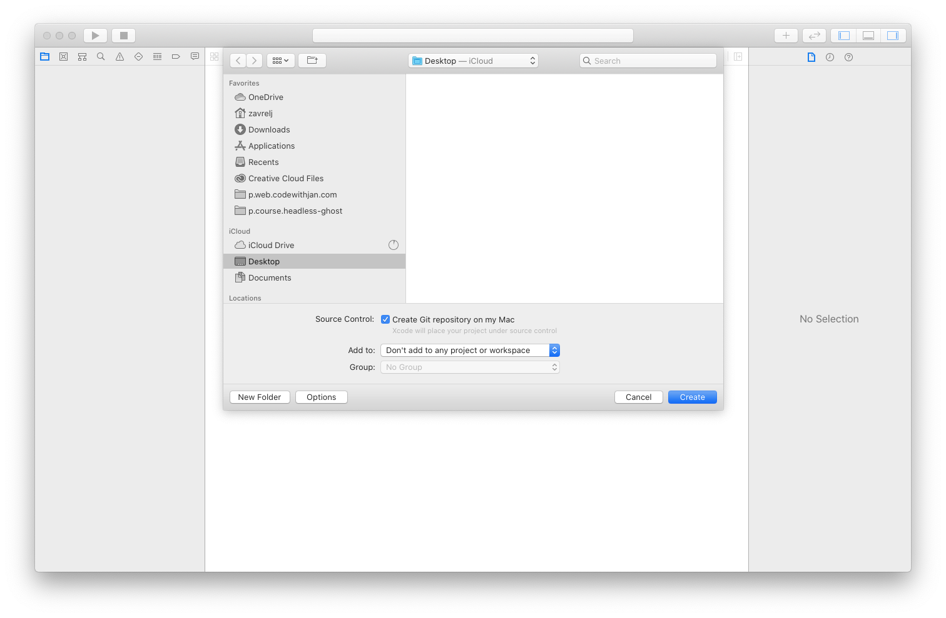Click the New Folder button
946x618 pixels.
pyautogui.click(x=259, y=397)
